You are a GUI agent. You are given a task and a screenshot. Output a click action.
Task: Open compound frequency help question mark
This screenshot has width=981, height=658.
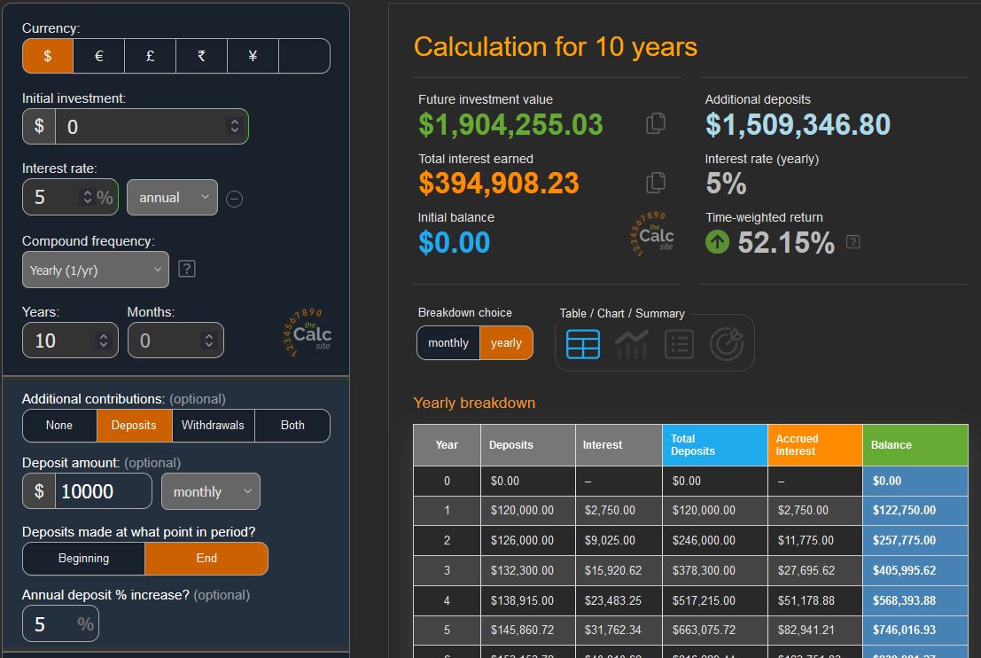186,269
